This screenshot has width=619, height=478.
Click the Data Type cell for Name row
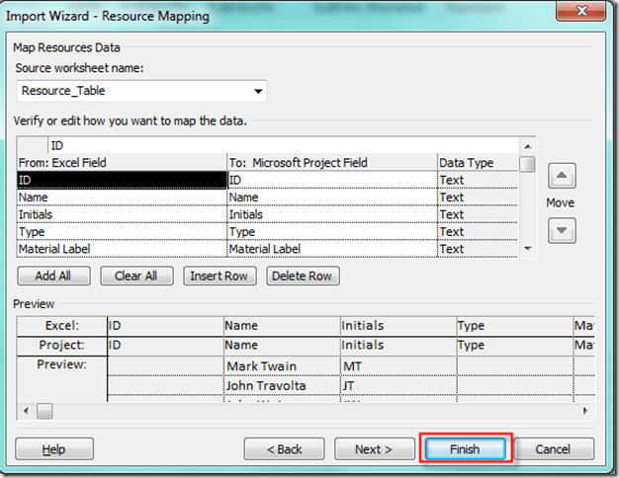click(x=477, y=198)
